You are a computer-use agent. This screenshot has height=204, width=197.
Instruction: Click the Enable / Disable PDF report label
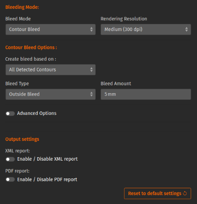tap(47, 179)
